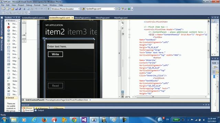Click the Save All toolbar icon
This screenshot has width=220, height=123.
coord(20,9)
